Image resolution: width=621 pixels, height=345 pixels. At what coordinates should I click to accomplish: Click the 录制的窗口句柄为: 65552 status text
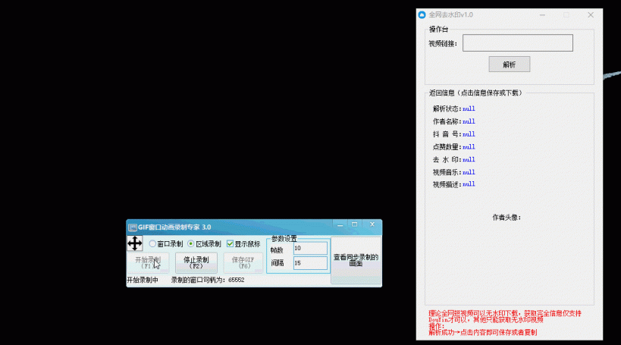208,280
